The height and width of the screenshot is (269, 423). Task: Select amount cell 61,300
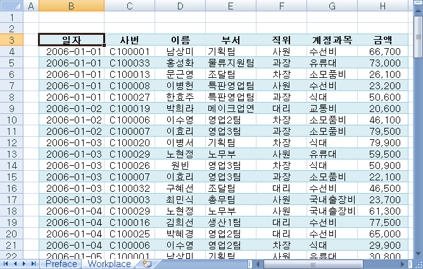pyautogui.click(x=383, y=211)
